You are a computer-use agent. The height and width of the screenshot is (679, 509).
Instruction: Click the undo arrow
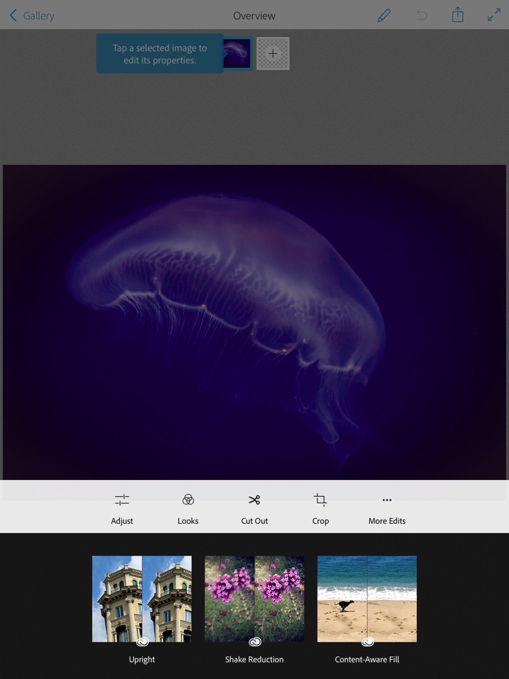coord(422,15)
